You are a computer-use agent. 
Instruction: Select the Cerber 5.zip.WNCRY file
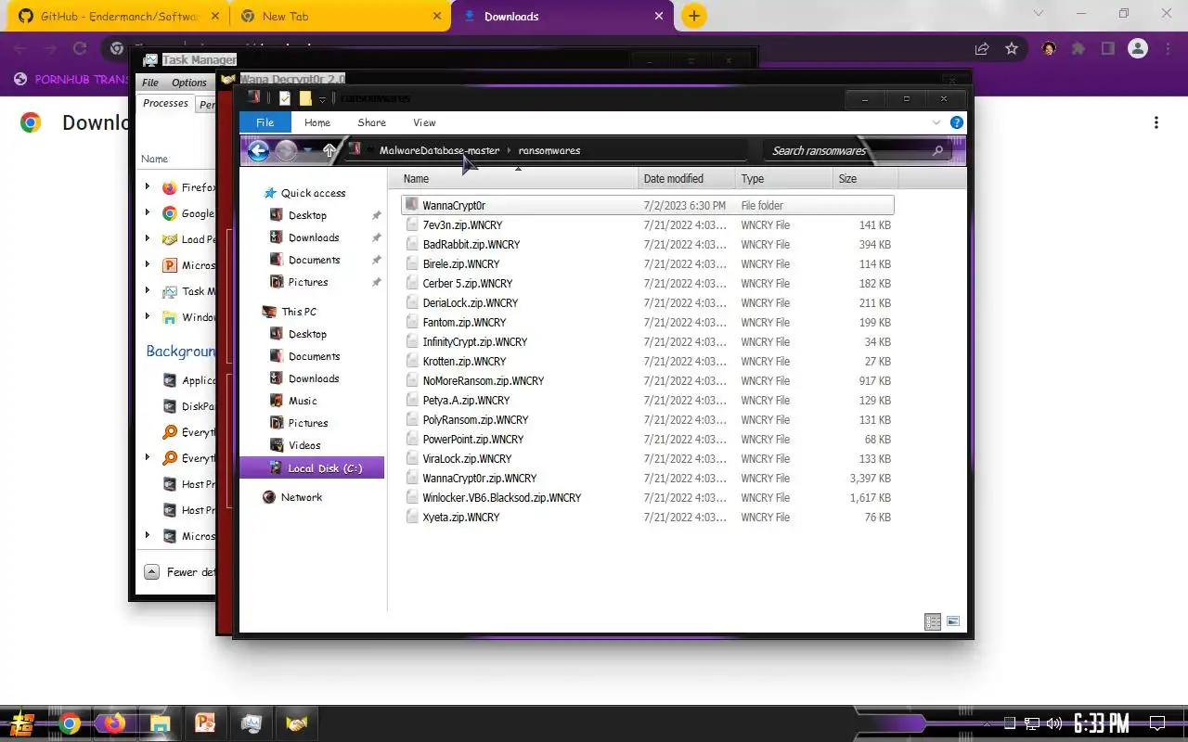click(648, 283)
